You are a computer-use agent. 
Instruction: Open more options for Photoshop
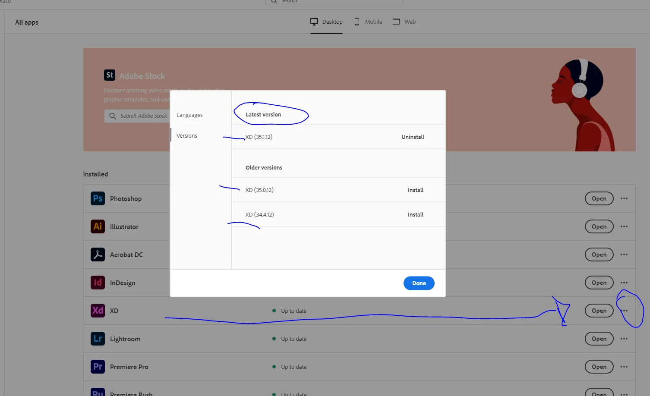(x=624, y=198)
